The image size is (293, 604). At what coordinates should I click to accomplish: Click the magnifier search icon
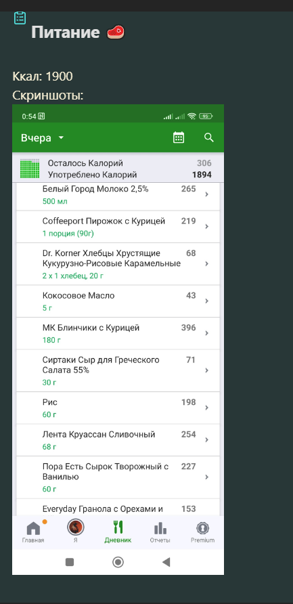click(x=208, y=137)
